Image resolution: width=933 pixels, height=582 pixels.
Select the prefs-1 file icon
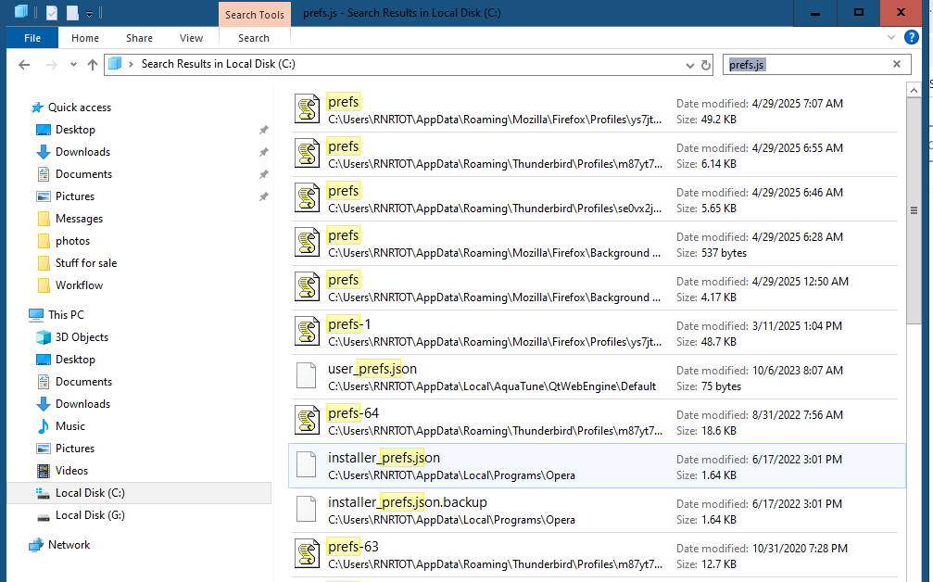coord(308,332)
